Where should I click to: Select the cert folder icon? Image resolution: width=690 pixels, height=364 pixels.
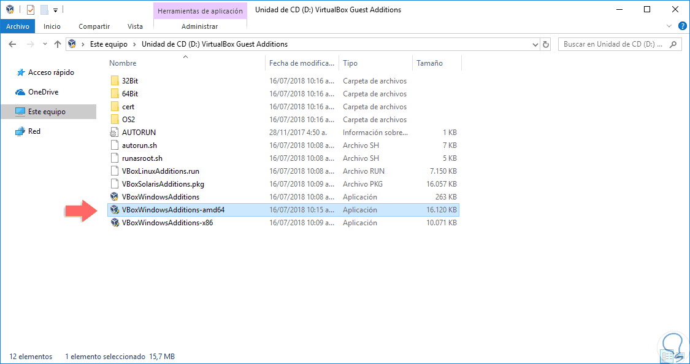tap(115, 107)
